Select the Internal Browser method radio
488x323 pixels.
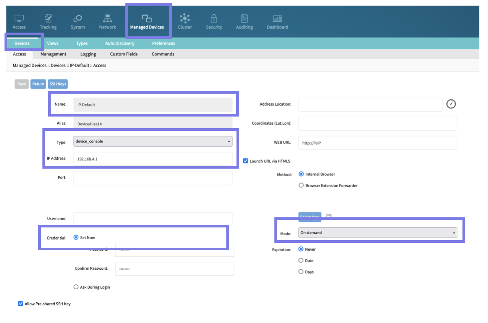(x=301, y=174)
